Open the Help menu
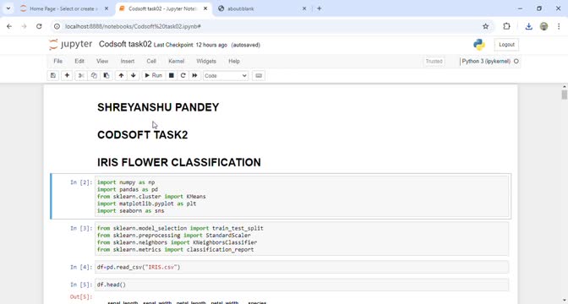The width and height of the screenshot is (568, 304). [x=234, y=61]
